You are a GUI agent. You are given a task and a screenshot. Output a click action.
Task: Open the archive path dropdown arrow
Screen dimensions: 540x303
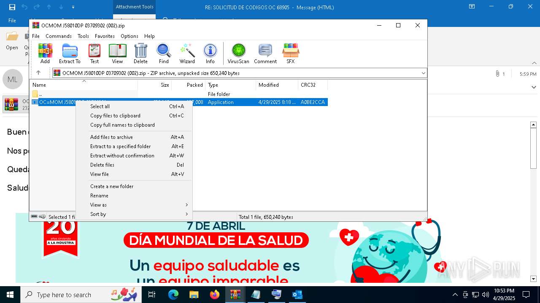[x=423, y=73]
